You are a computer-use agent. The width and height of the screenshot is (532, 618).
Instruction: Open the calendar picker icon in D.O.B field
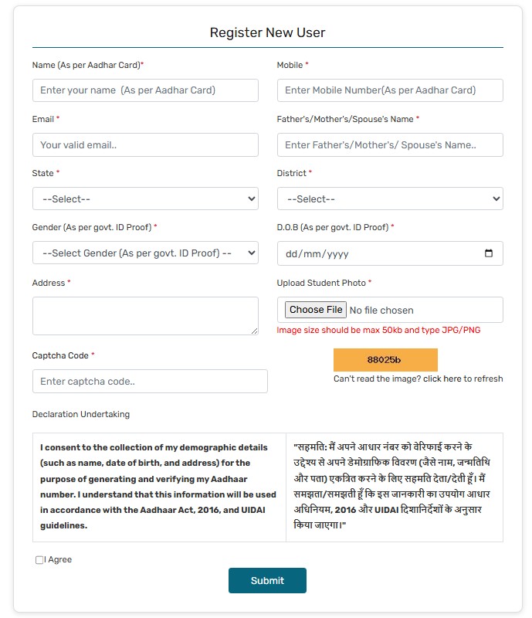pyautogui.click(x=488, y=253)
